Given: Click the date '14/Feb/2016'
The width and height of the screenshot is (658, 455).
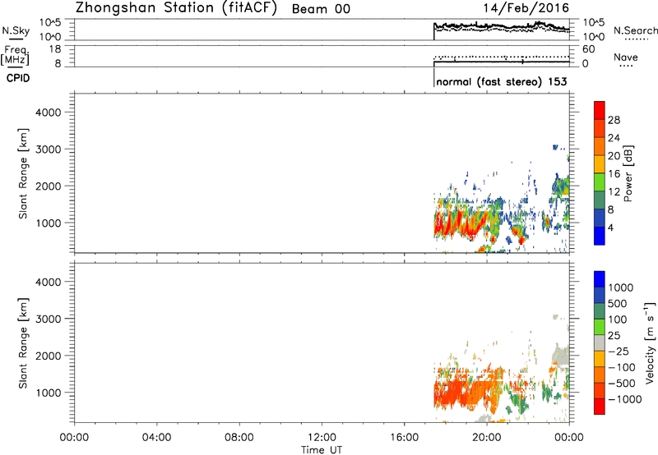Looking at the screenshot, I should (x=526, y=8).
